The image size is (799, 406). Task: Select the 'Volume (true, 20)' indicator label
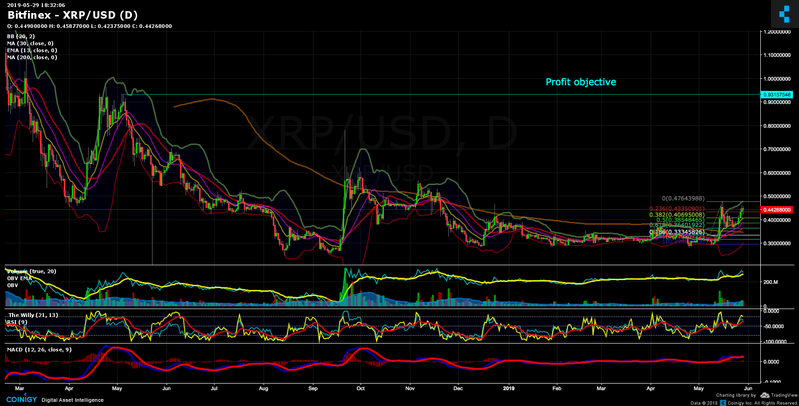(x=32, y=271)
